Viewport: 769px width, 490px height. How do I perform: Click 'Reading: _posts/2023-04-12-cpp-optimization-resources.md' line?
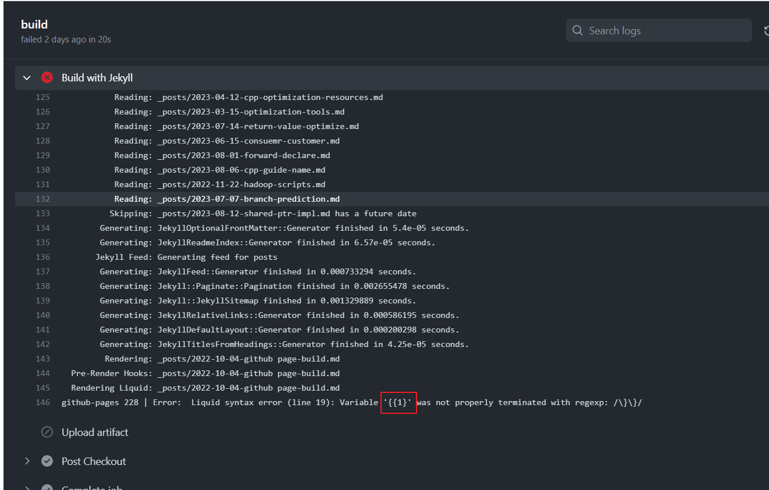click(248, 97)
